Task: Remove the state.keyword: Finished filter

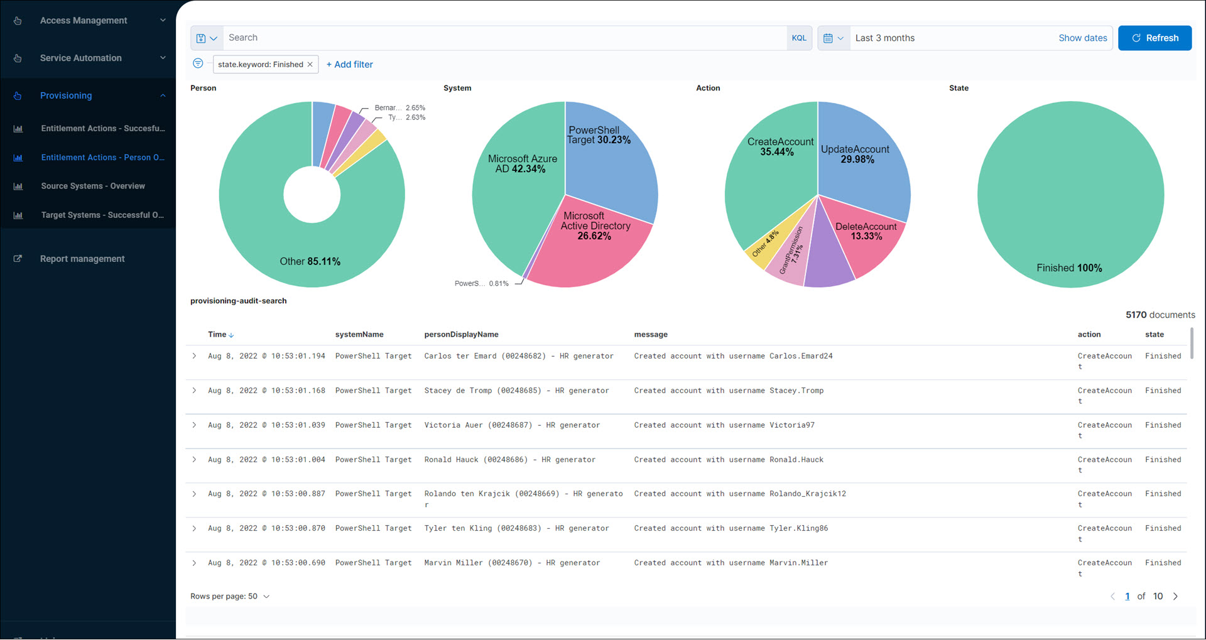Action: click(x=310, y=65)
